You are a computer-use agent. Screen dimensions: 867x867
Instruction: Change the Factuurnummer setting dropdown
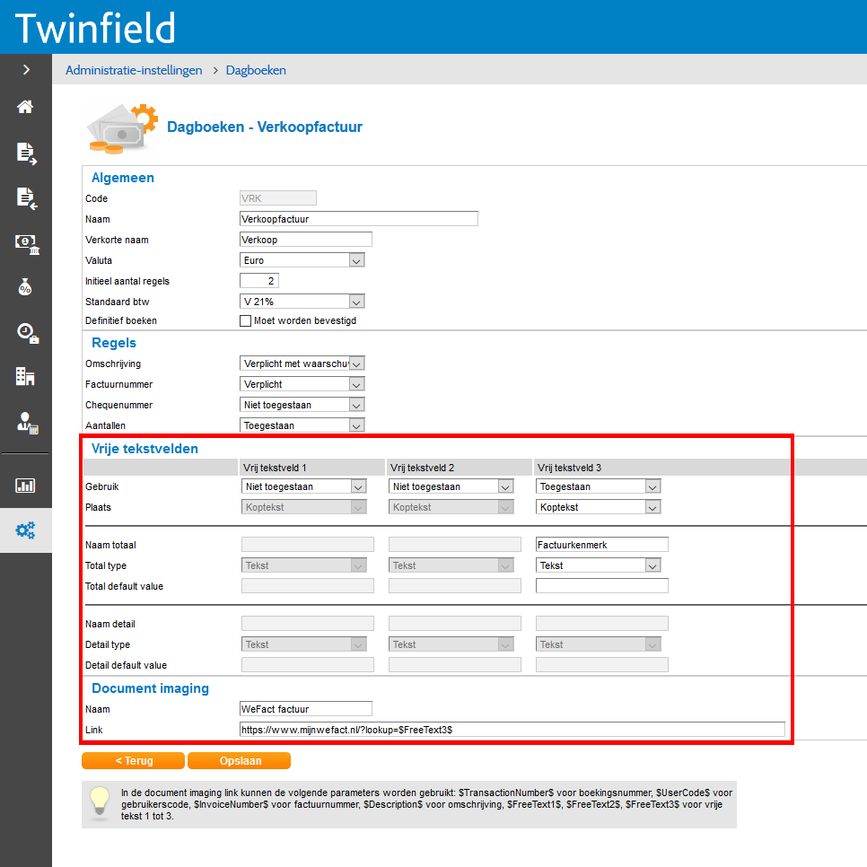(302, 383)
